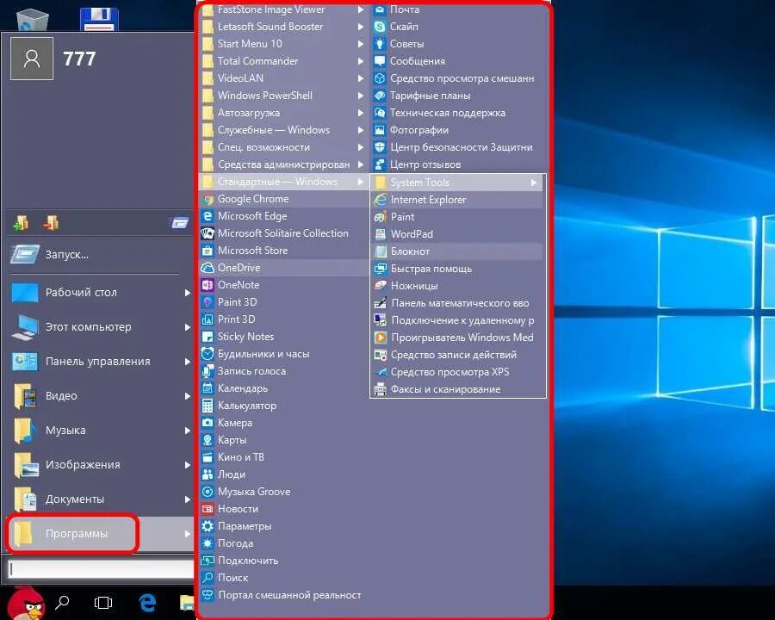This screenshot has height=620, width=775.
Task: Expand Letasoft Sound Booster folder
Action: tap(283, 27)
